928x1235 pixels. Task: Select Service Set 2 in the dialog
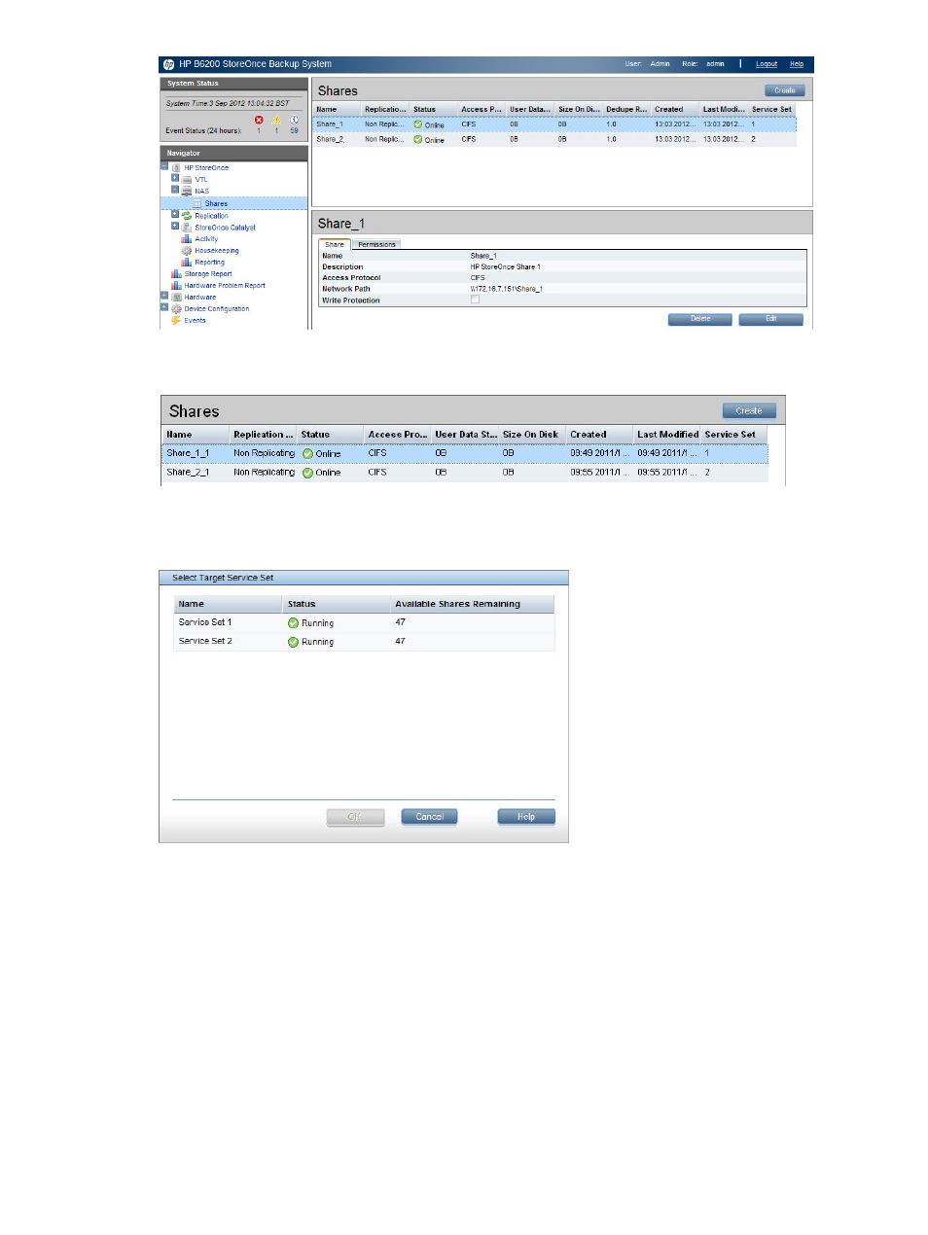click(364, 642)
